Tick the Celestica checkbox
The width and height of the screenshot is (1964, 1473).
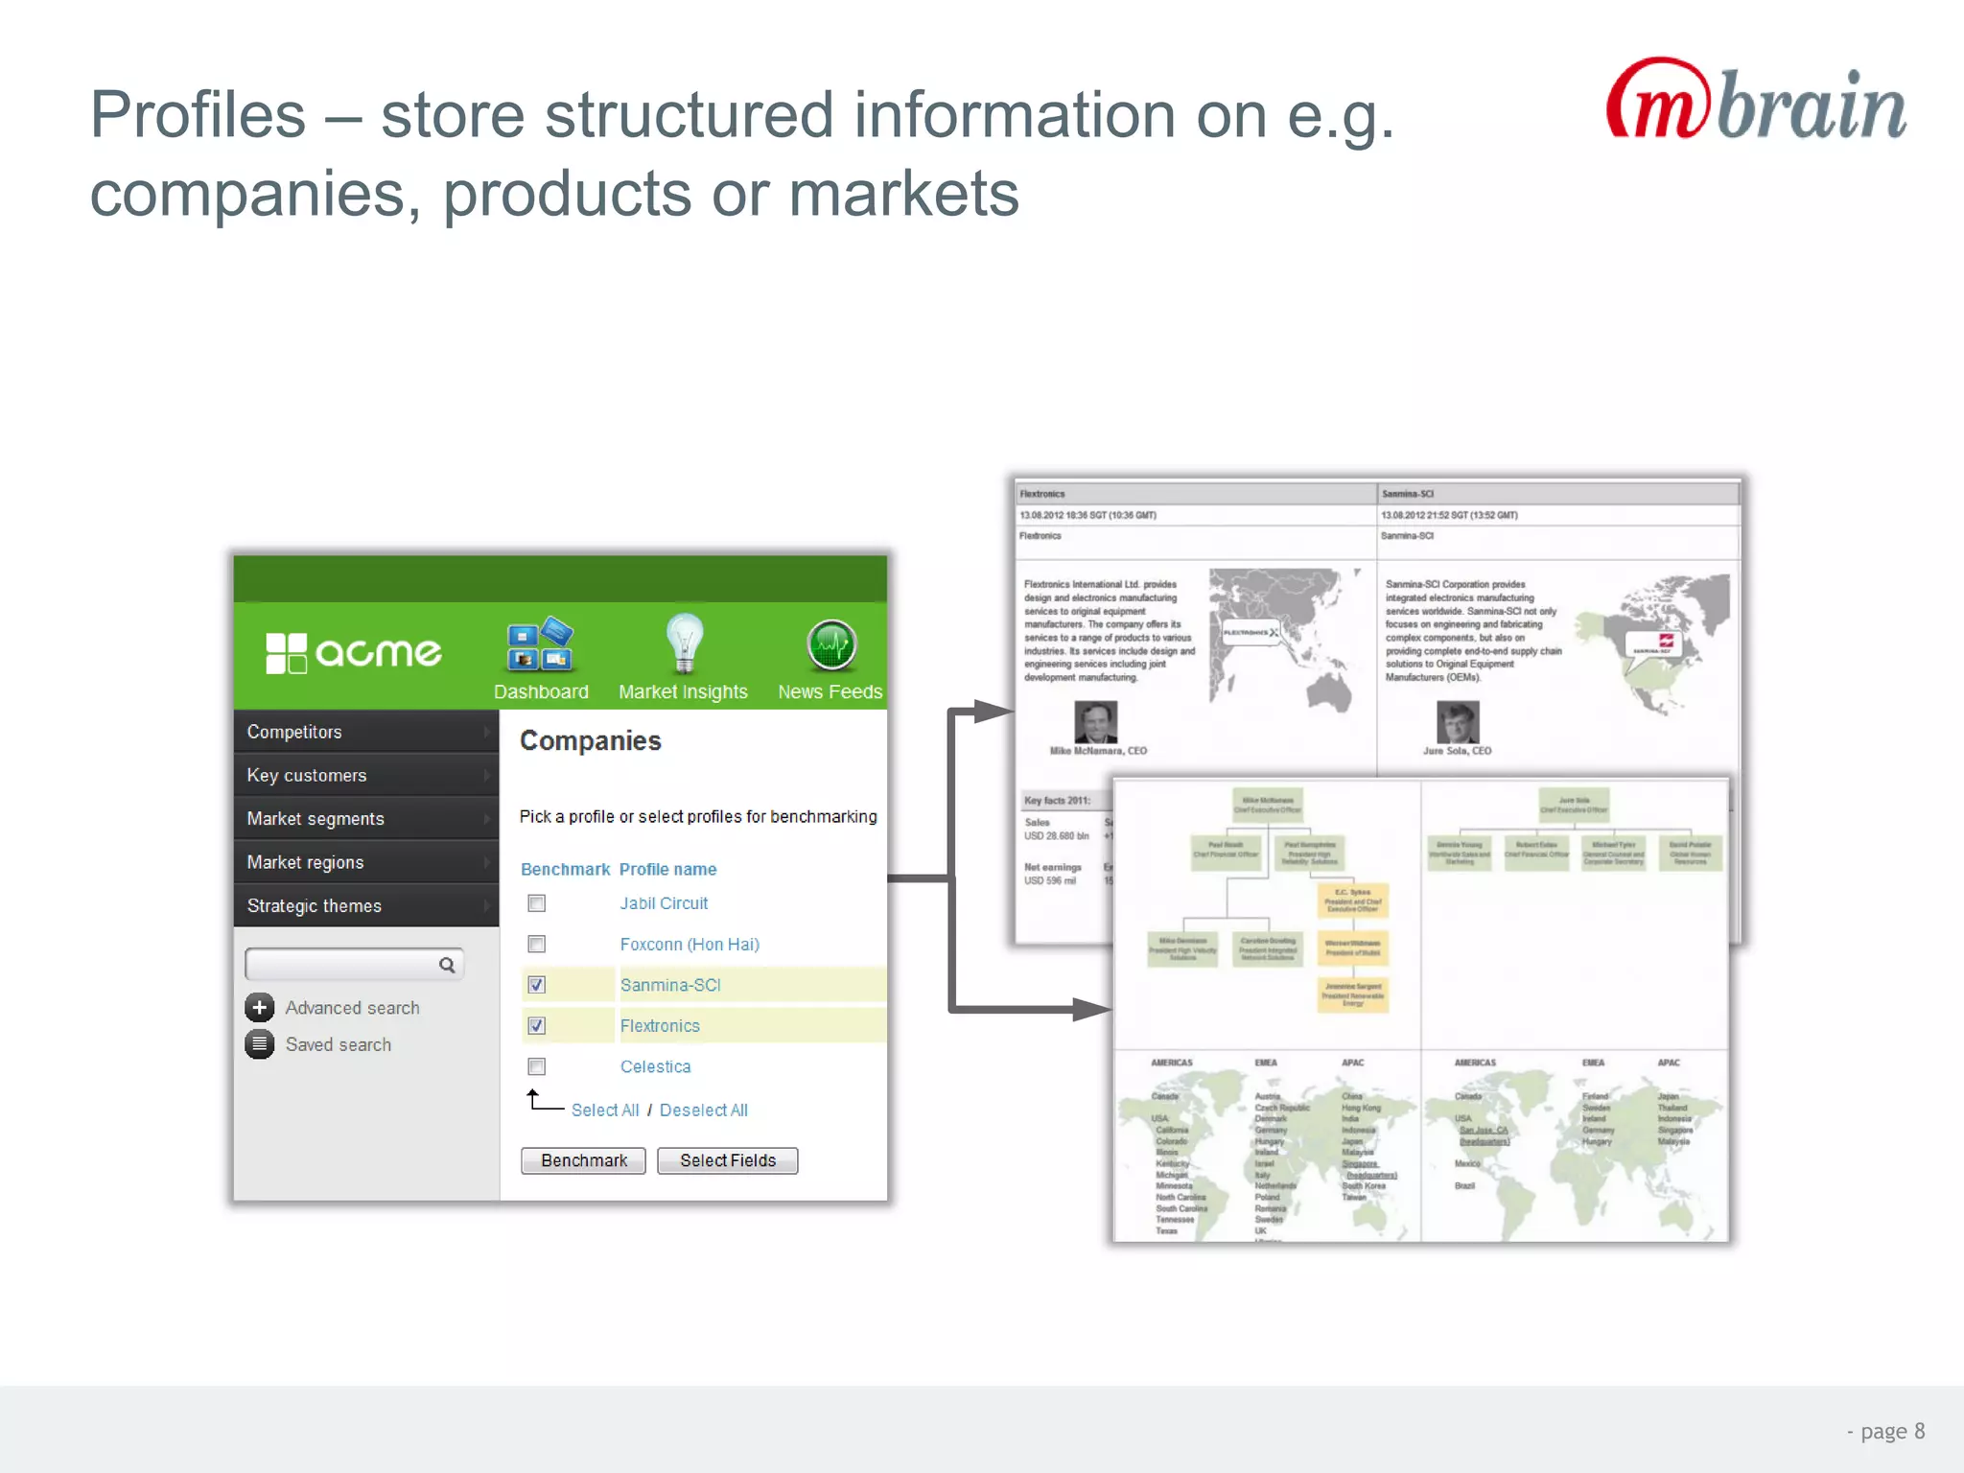537,1066
